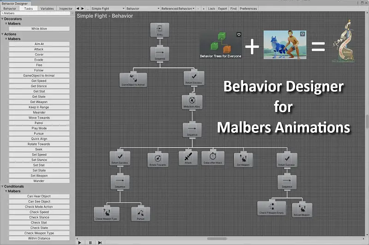This screenshot has height=245, width=369.
Task: Click the back navigation arrow in toolbar
Action: point(77,8)
